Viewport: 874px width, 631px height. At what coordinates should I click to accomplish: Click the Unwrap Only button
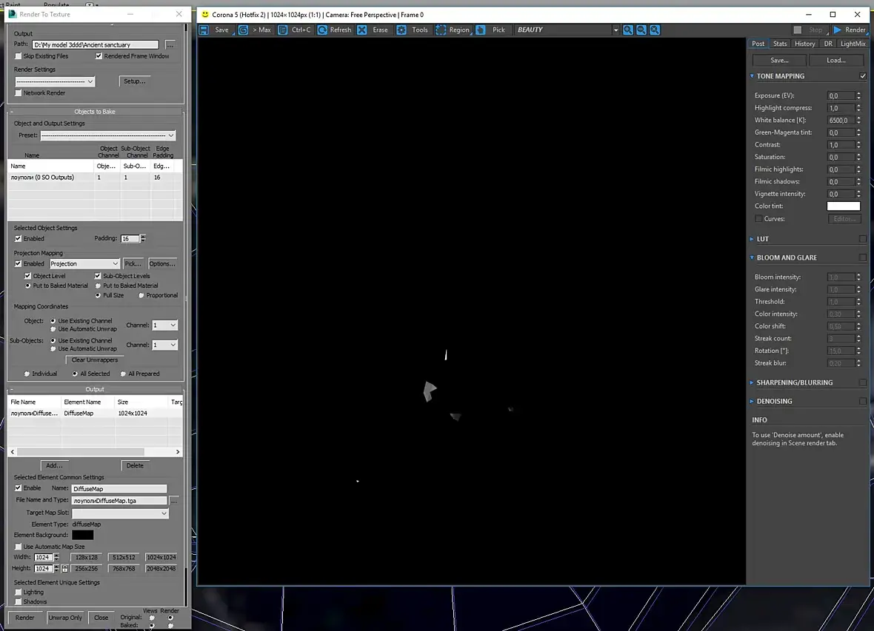pyautogui.click(x=65, y=618)
